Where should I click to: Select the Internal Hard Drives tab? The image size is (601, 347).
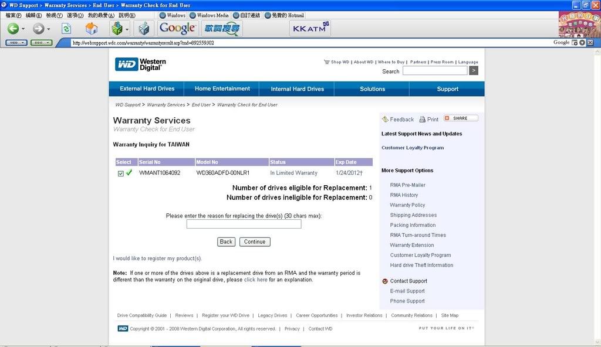(297, 89)
